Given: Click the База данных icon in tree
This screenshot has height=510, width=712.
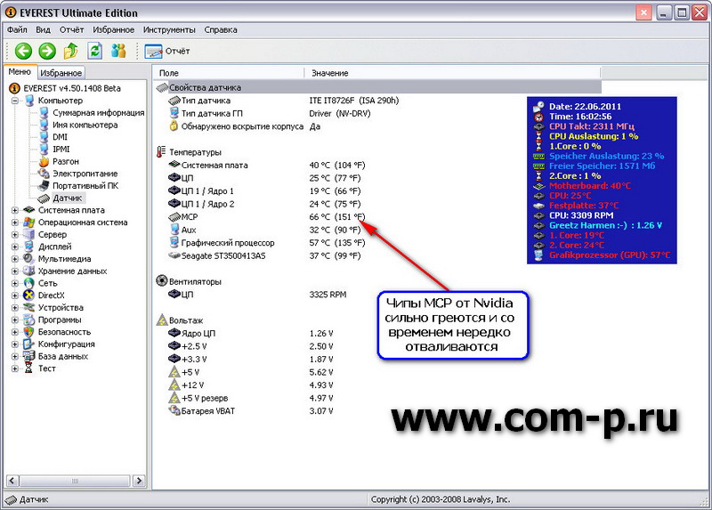Looking at the screenshot, I should pyautogui.click(x=29, y=357).
